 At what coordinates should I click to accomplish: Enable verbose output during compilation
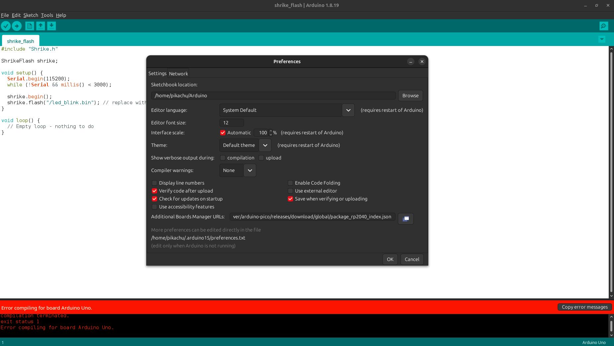[223, 158]
